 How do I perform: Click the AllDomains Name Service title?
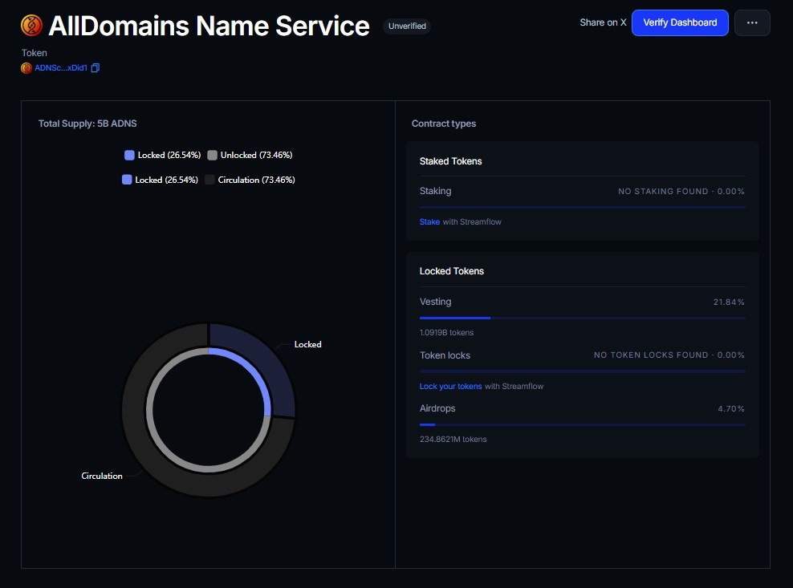point(209,26)
